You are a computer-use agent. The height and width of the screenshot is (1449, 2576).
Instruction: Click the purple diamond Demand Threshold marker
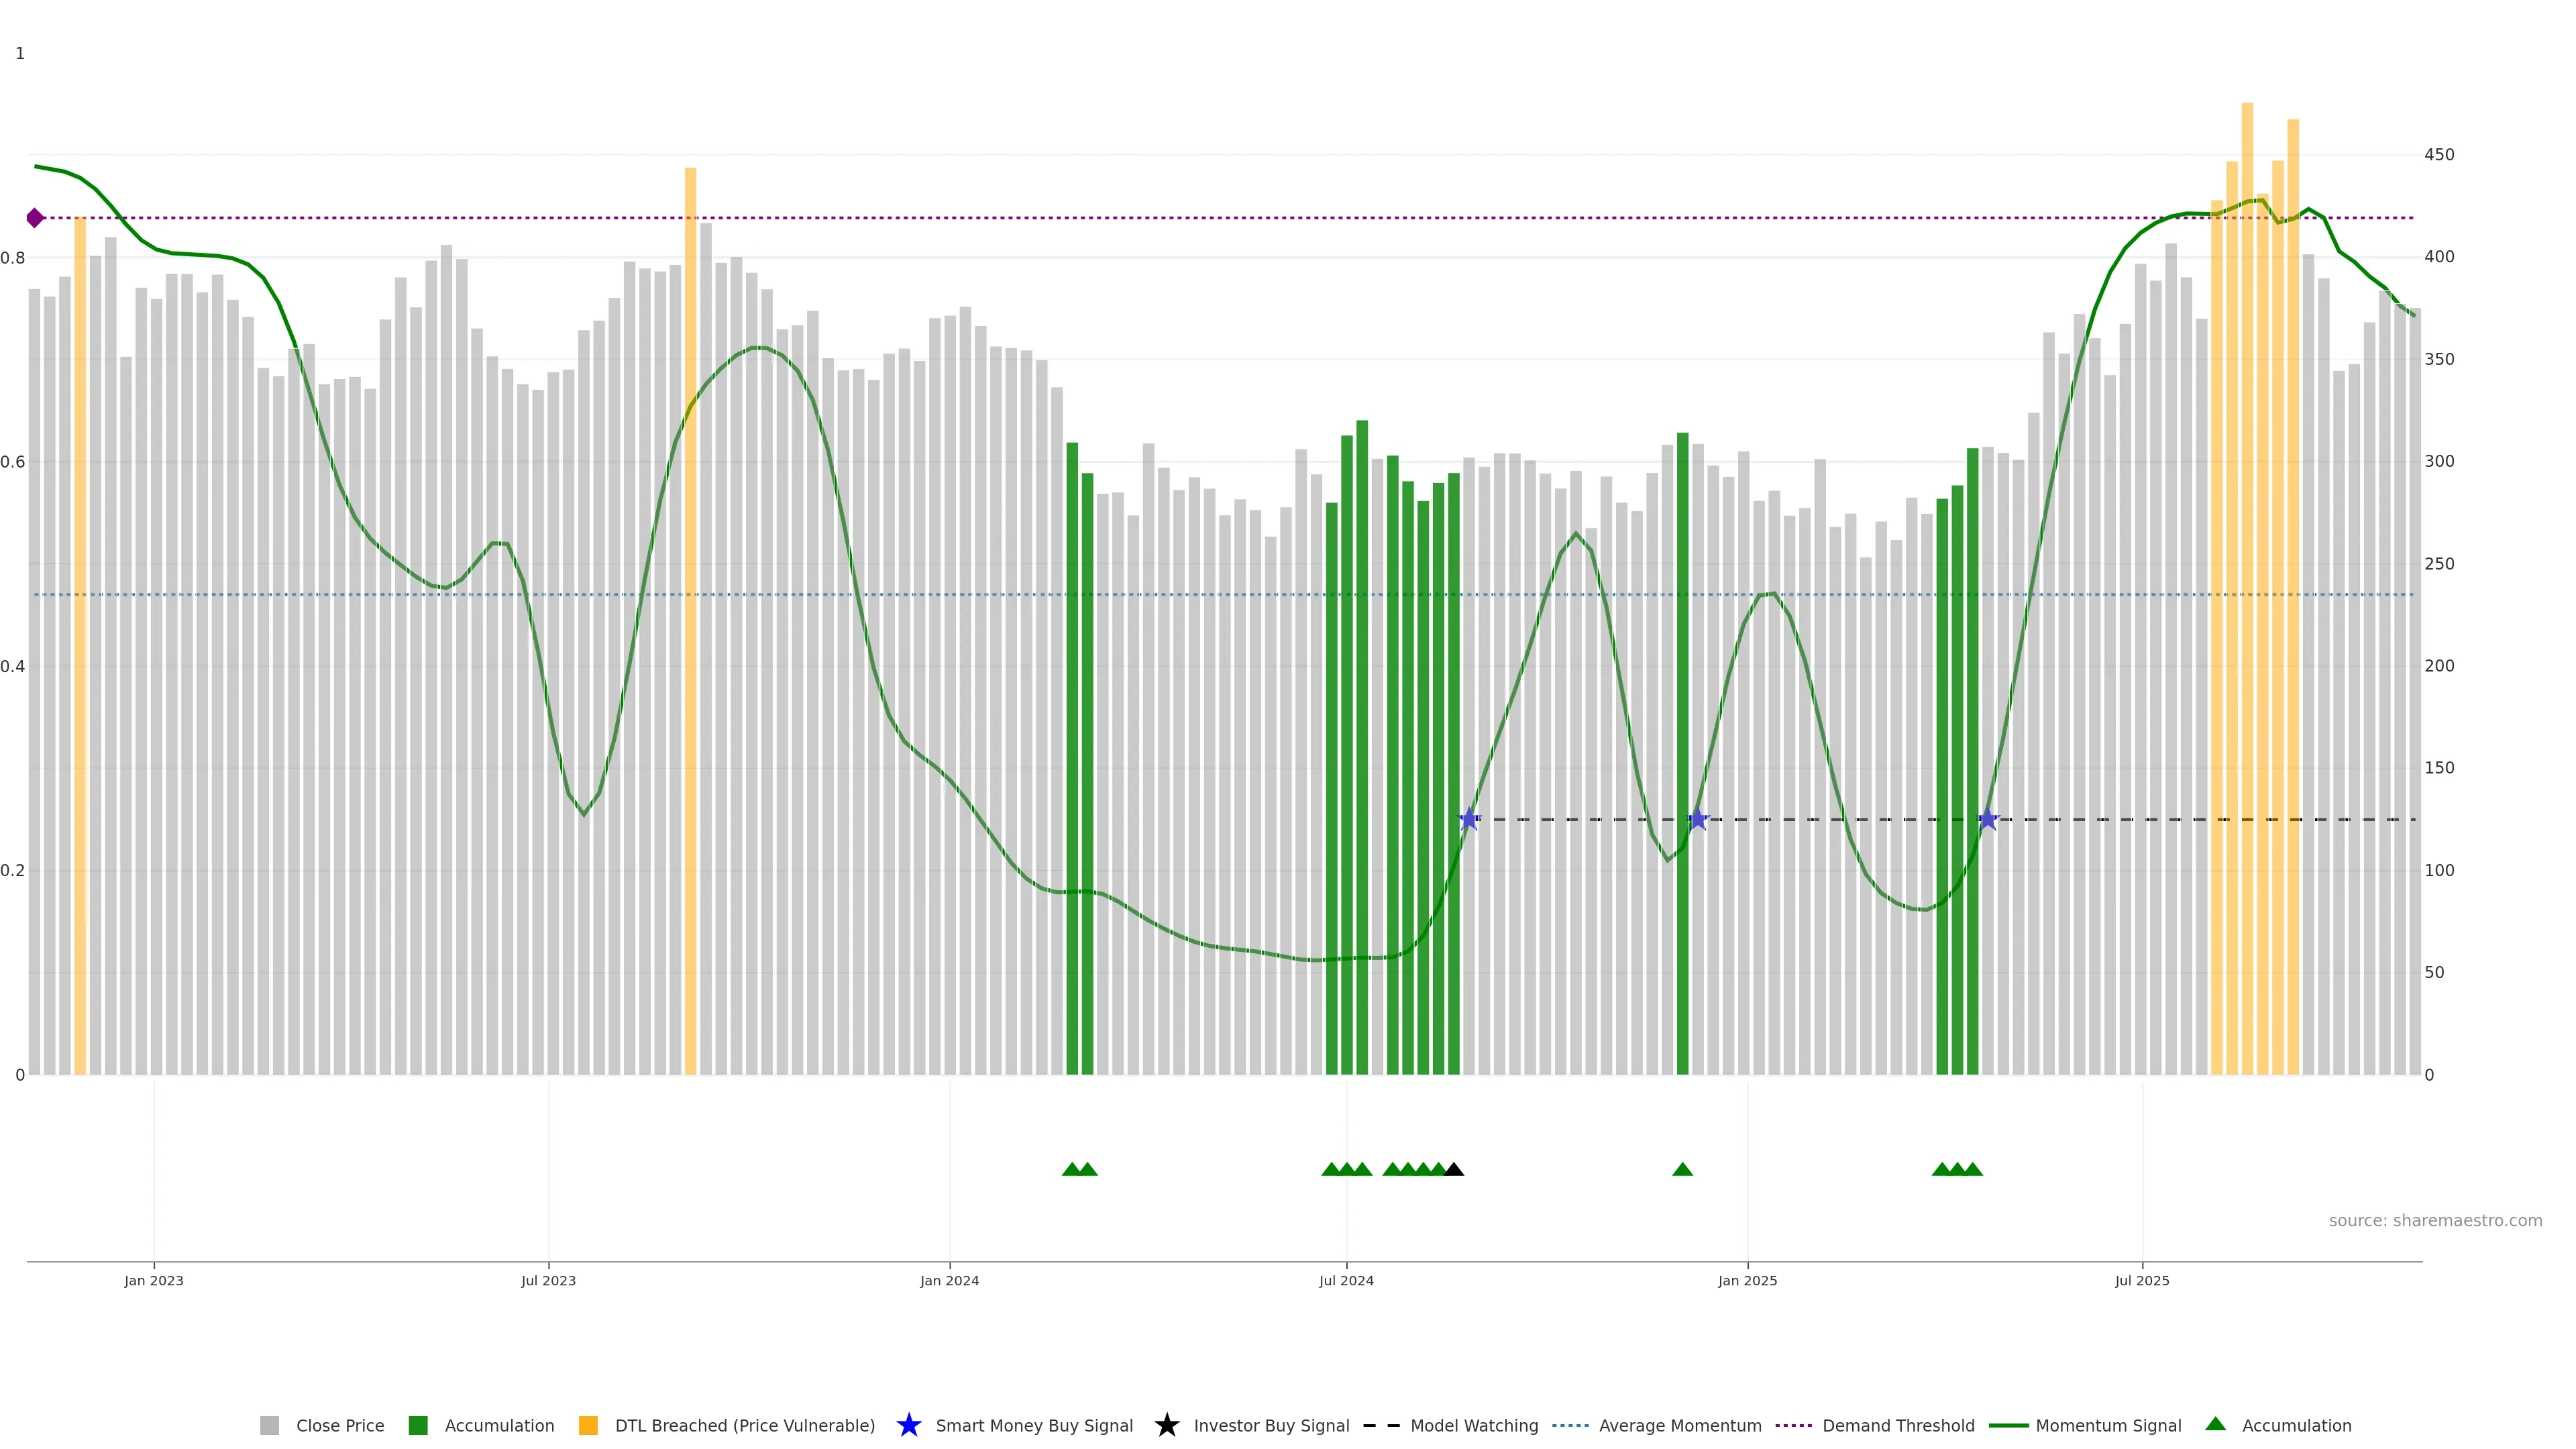coord(35,218)
